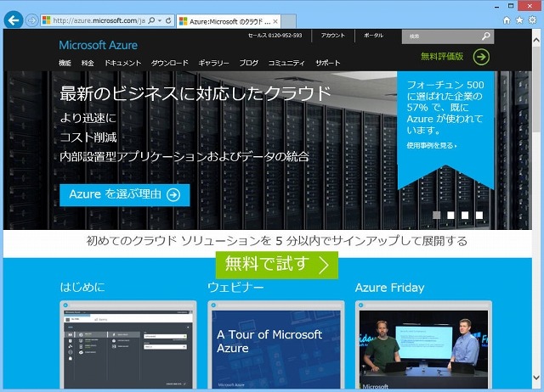Open the favorites star icon

(518, 20)
